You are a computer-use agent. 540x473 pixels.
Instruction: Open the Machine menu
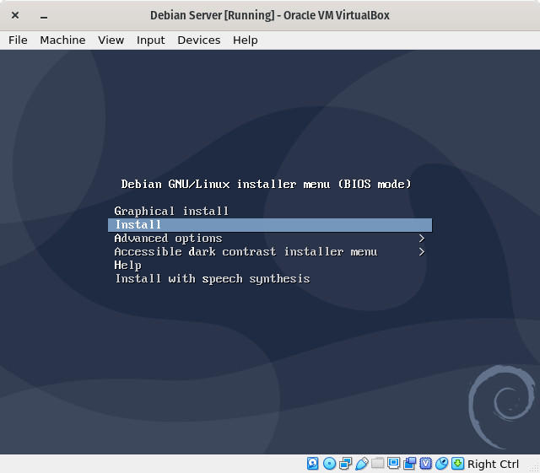[62, 40]
